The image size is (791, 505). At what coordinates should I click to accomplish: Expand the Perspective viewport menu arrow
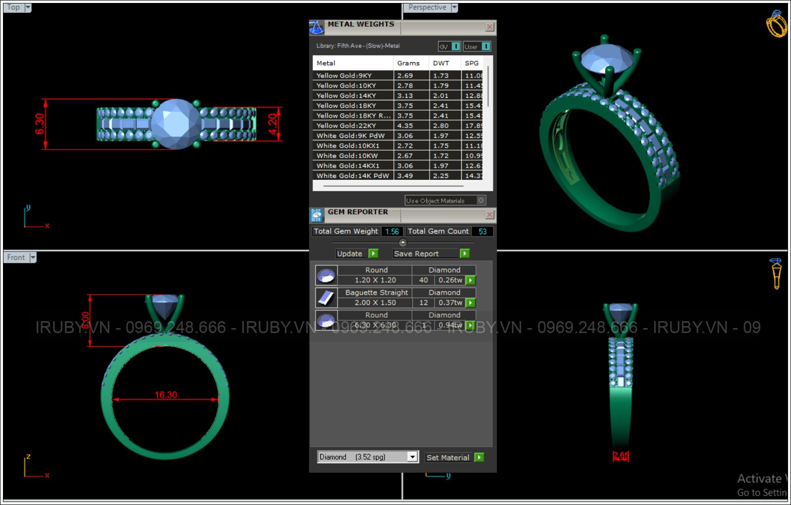[x=454, y=7]
